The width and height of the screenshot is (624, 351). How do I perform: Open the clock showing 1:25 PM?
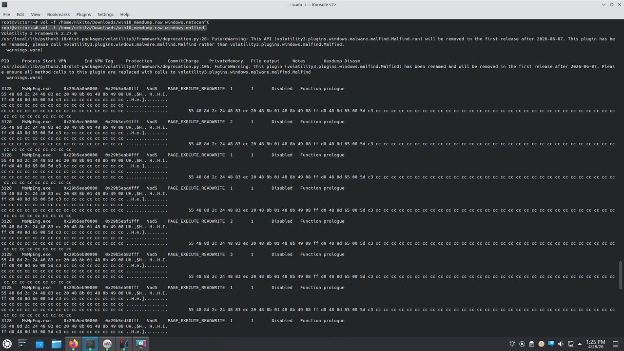point(596,344)
